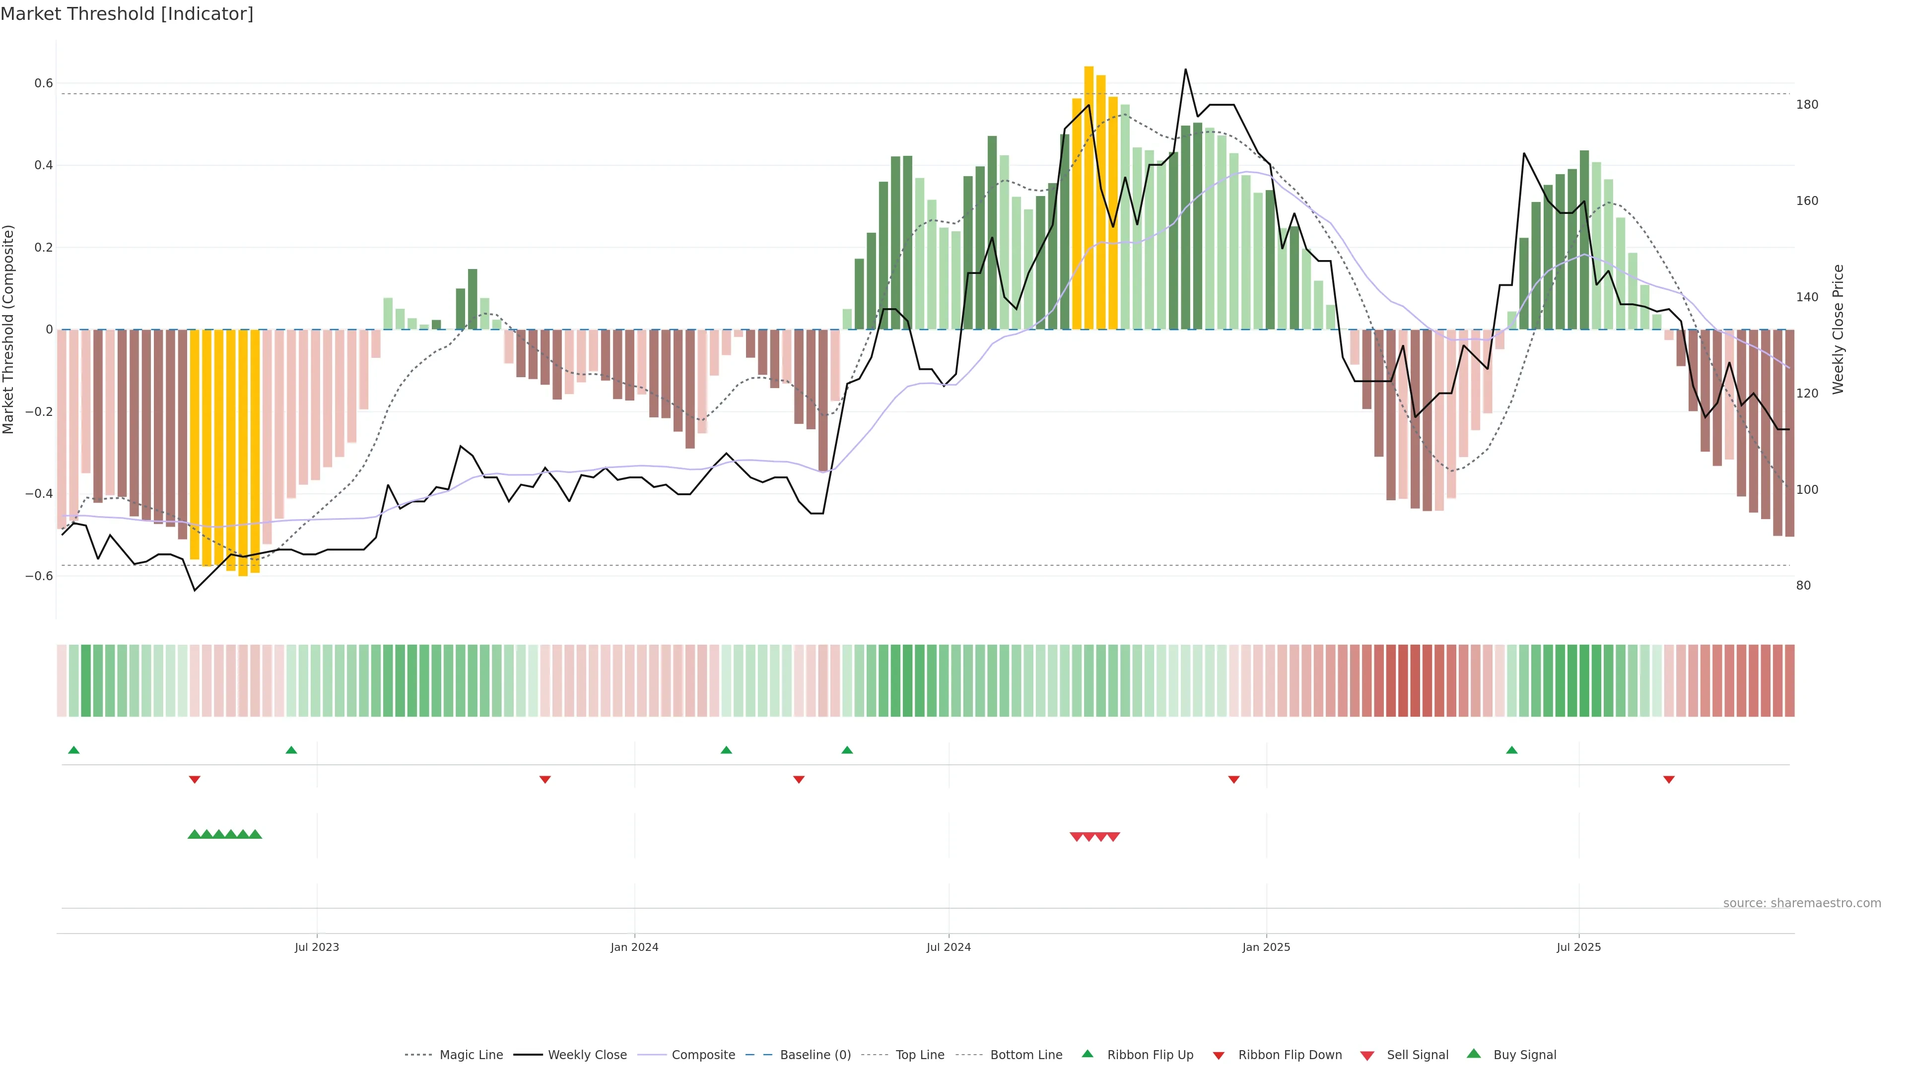
Task: Hide the Top Line series via legend
Action: pyautogui.click(x=920, y=1055)
